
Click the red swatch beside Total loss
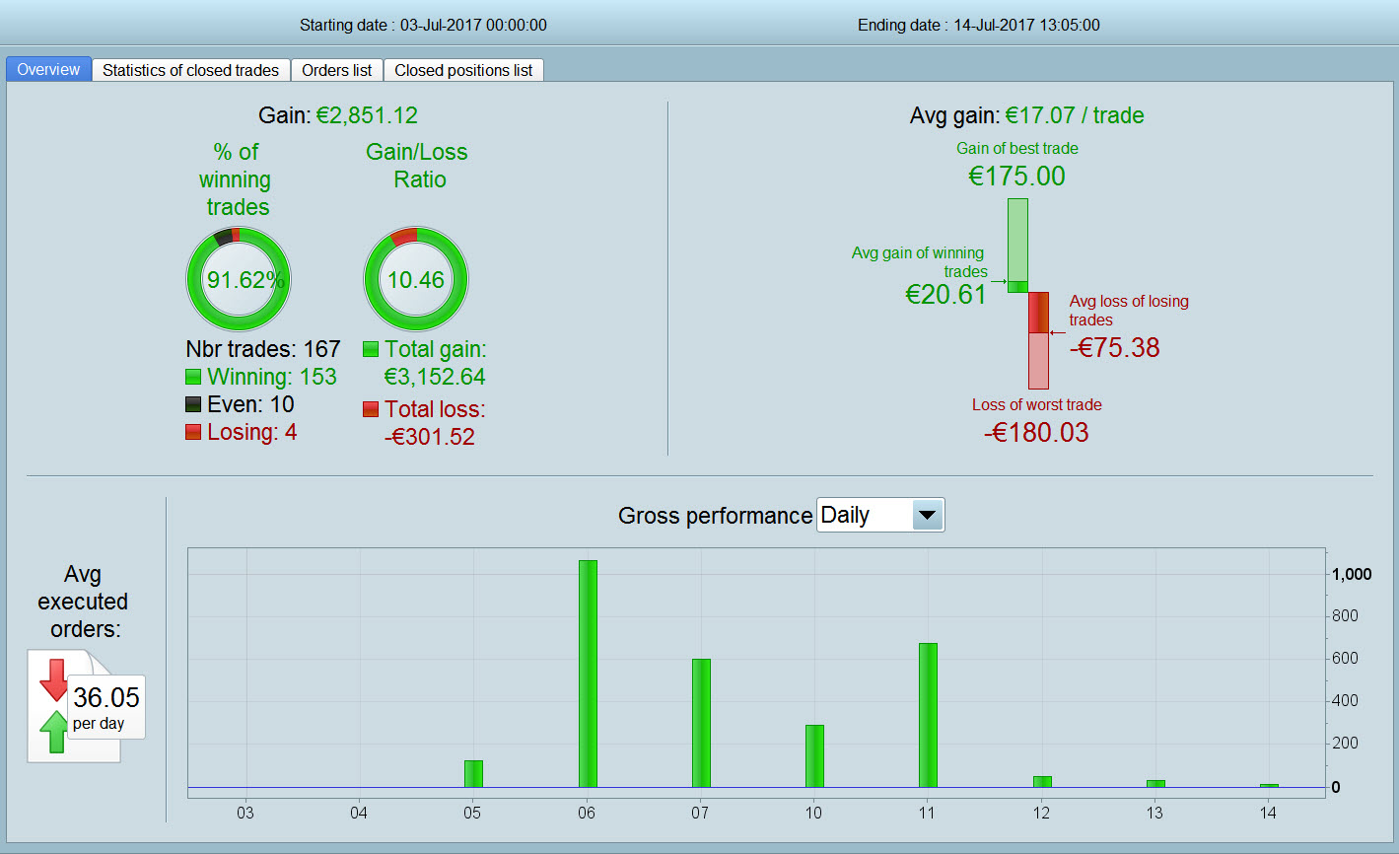(371, 409)
